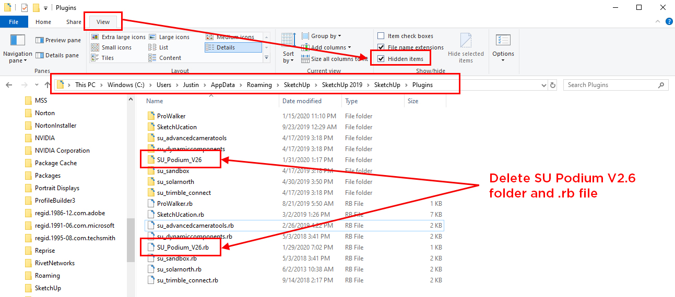Choose Tiles layout
This screenshot has width=675, height=297.
tap(102, 58)
